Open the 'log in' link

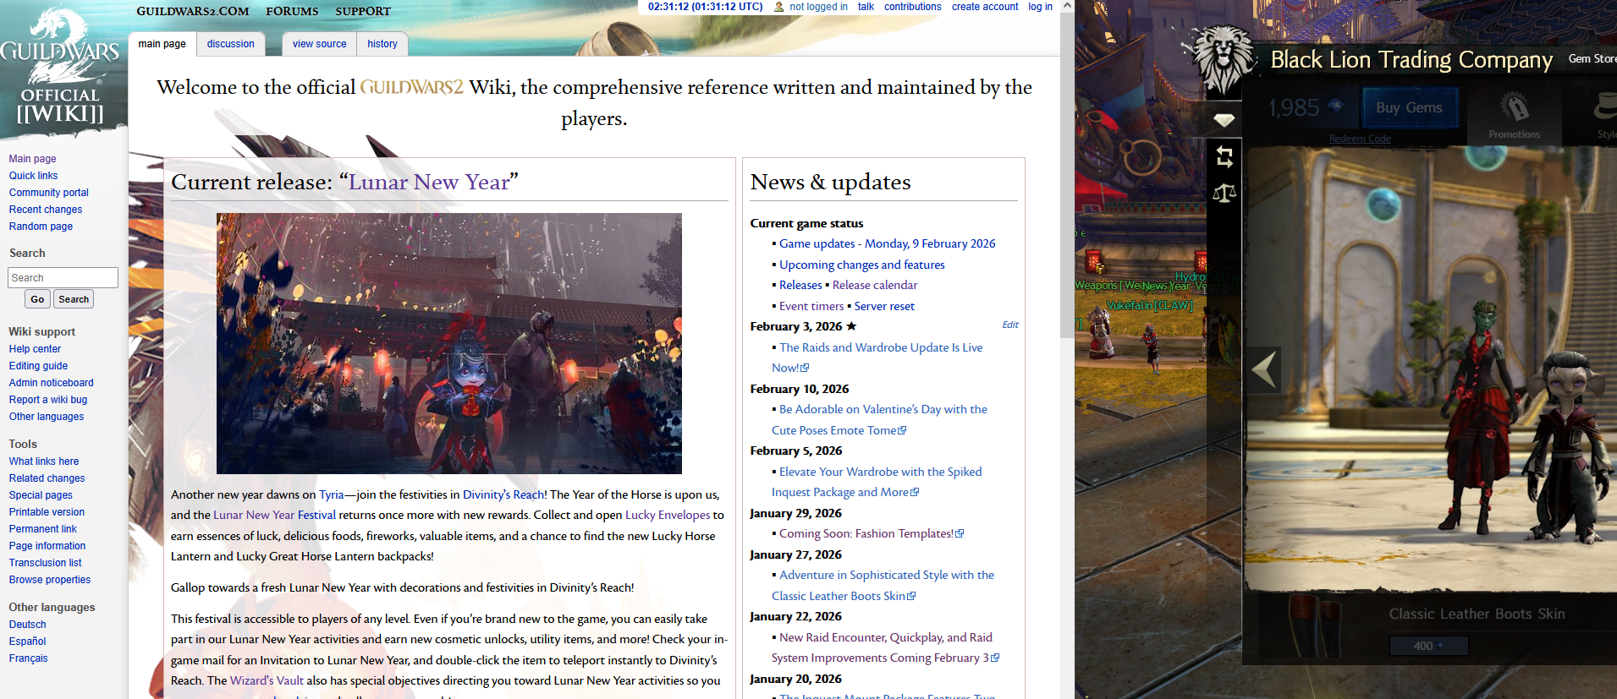[x=1040, y=7]
